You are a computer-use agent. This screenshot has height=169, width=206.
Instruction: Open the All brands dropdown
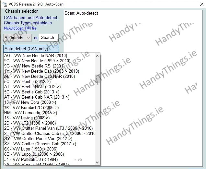pyautogui.click(x=17, y=38)
